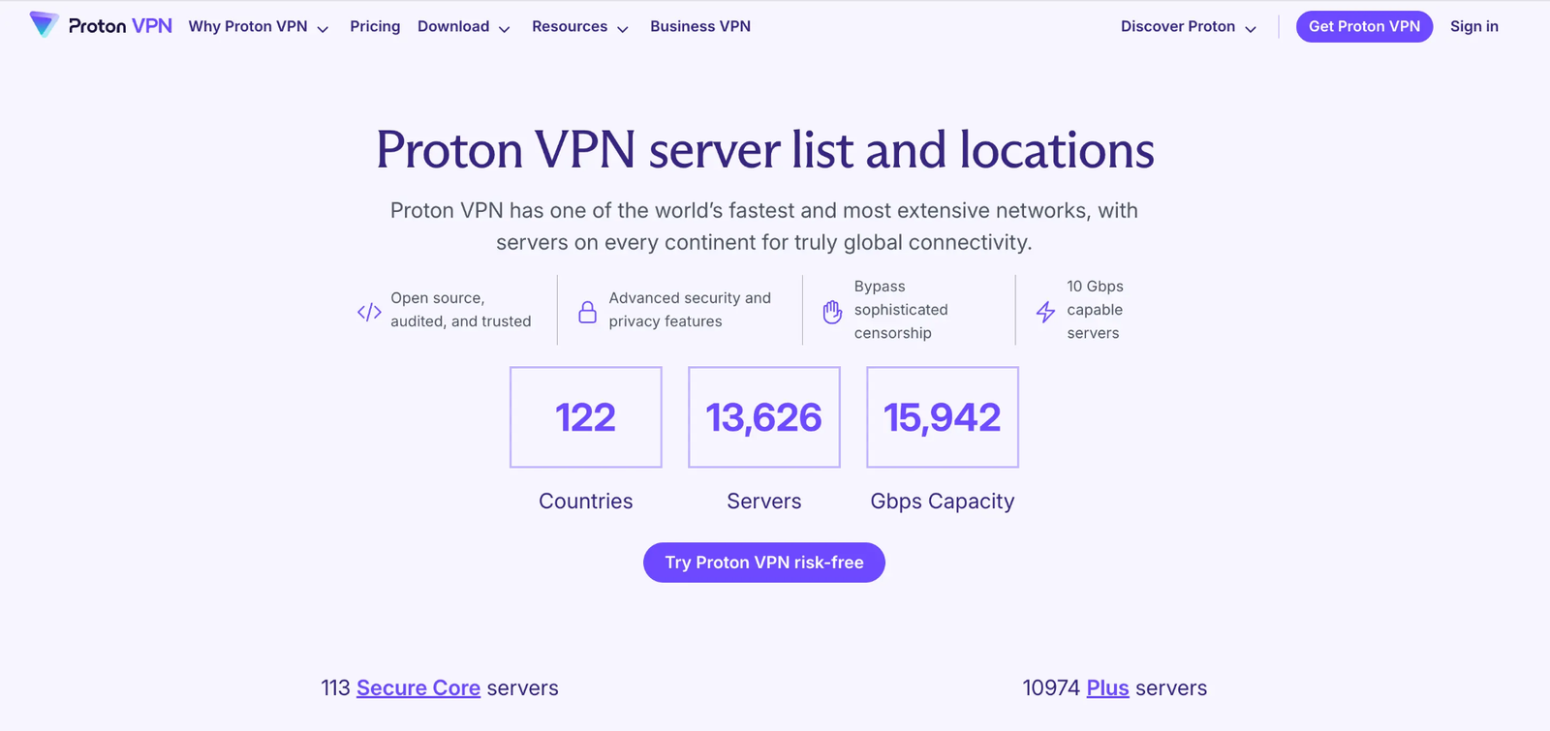The height and width of the screenshot is (731, 1550).
Task: Expand the Resources dropdown menu
Action: (x=580, y=27)
